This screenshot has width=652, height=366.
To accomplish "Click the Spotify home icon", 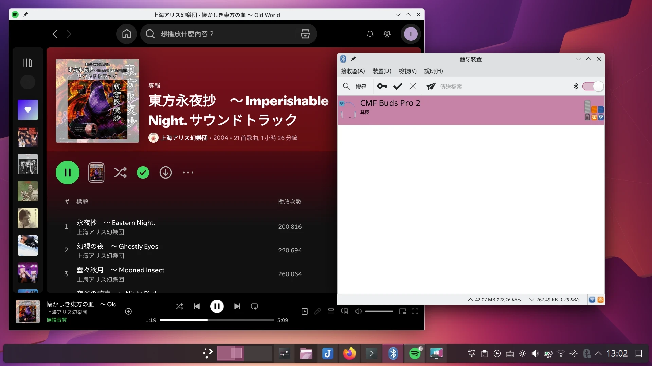I will point(126,34).
